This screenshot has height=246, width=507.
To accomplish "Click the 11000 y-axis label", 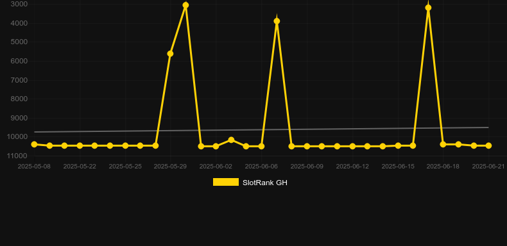I will [17, 156].
